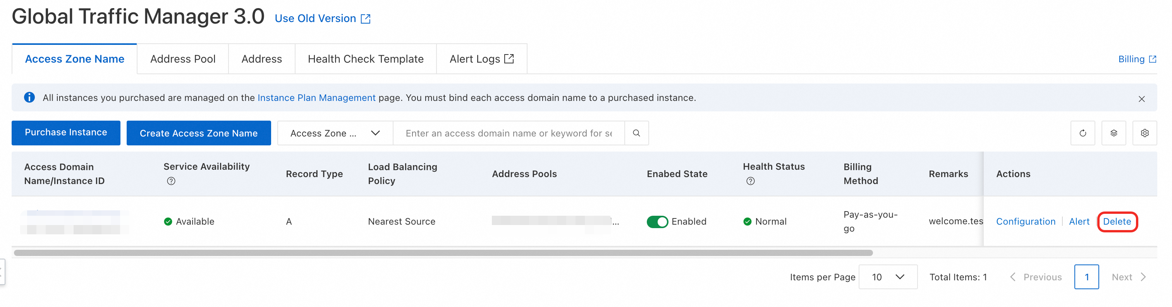This screenshot has width=1172, height=307.
Task: Click the Service Availability help icon
Action: (x=171, y=181)
